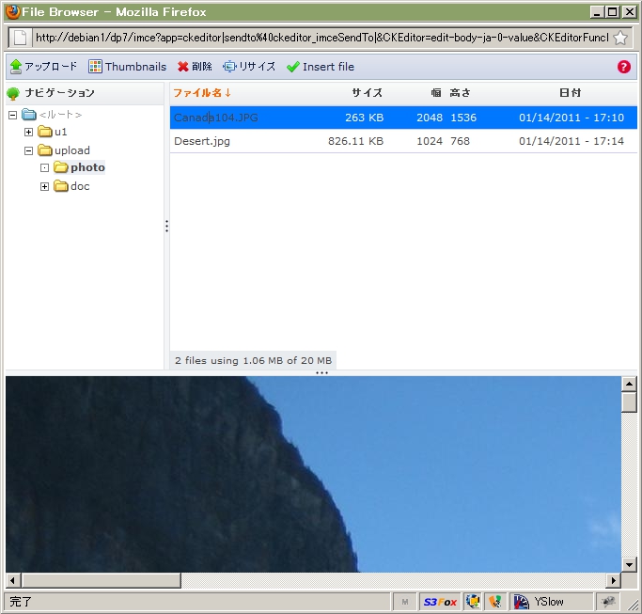Click the green Insert file checkmark

[293, 67]
